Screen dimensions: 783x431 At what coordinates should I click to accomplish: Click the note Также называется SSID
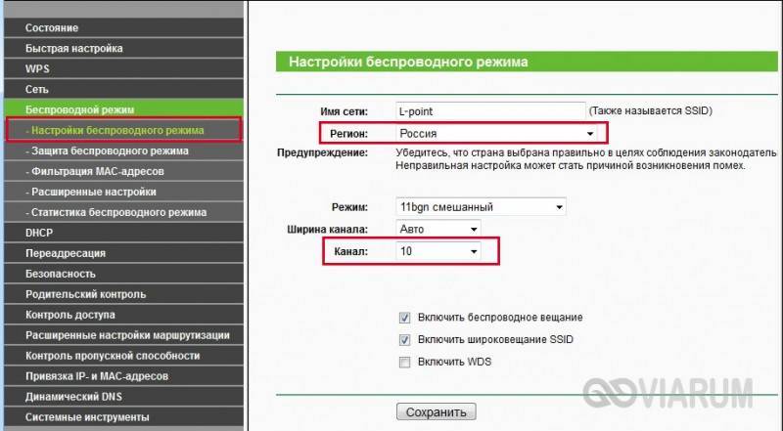[x=651, y=110]
